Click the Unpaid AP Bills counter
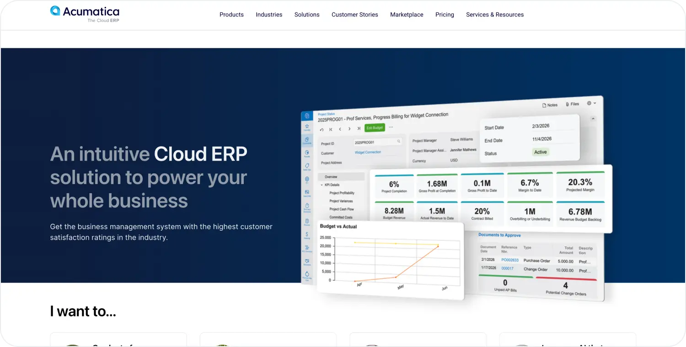Image resolution: width=686 pixels, height=347 pixels. click(x=505, y=285)
